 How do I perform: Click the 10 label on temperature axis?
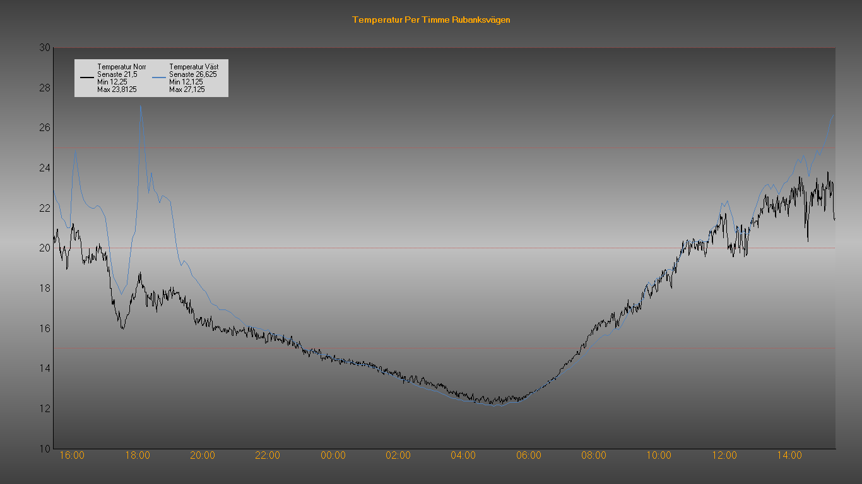44,449
